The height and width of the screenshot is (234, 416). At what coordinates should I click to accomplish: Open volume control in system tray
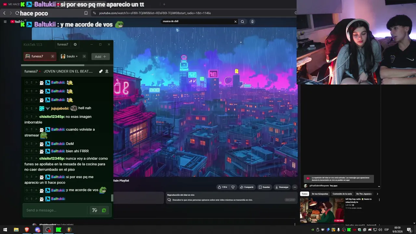point(380,230)
